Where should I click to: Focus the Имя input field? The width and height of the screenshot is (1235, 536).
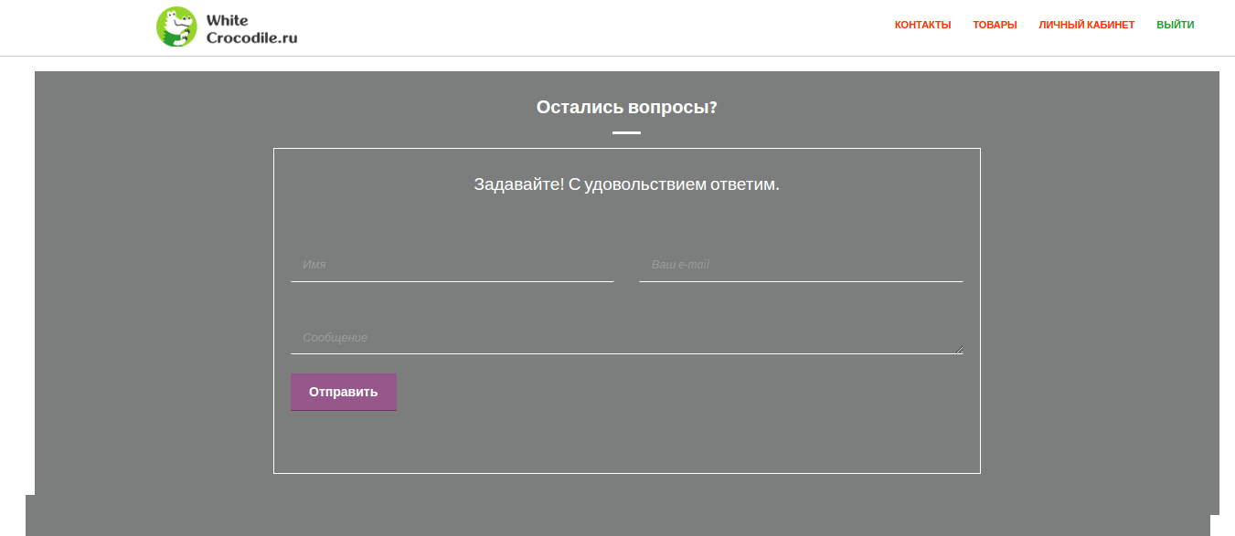pyautogui.click(x=452, y=265)
